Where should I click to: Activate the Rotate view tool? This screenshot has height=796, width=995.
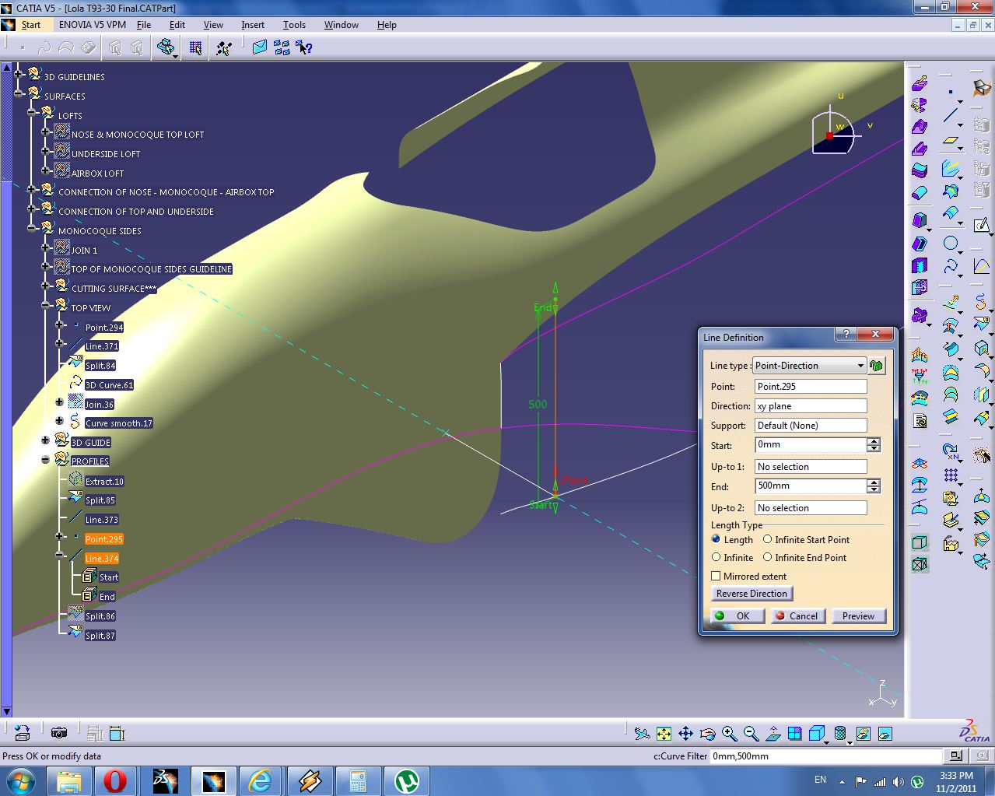pyautogui.click(x=707, y=733)
